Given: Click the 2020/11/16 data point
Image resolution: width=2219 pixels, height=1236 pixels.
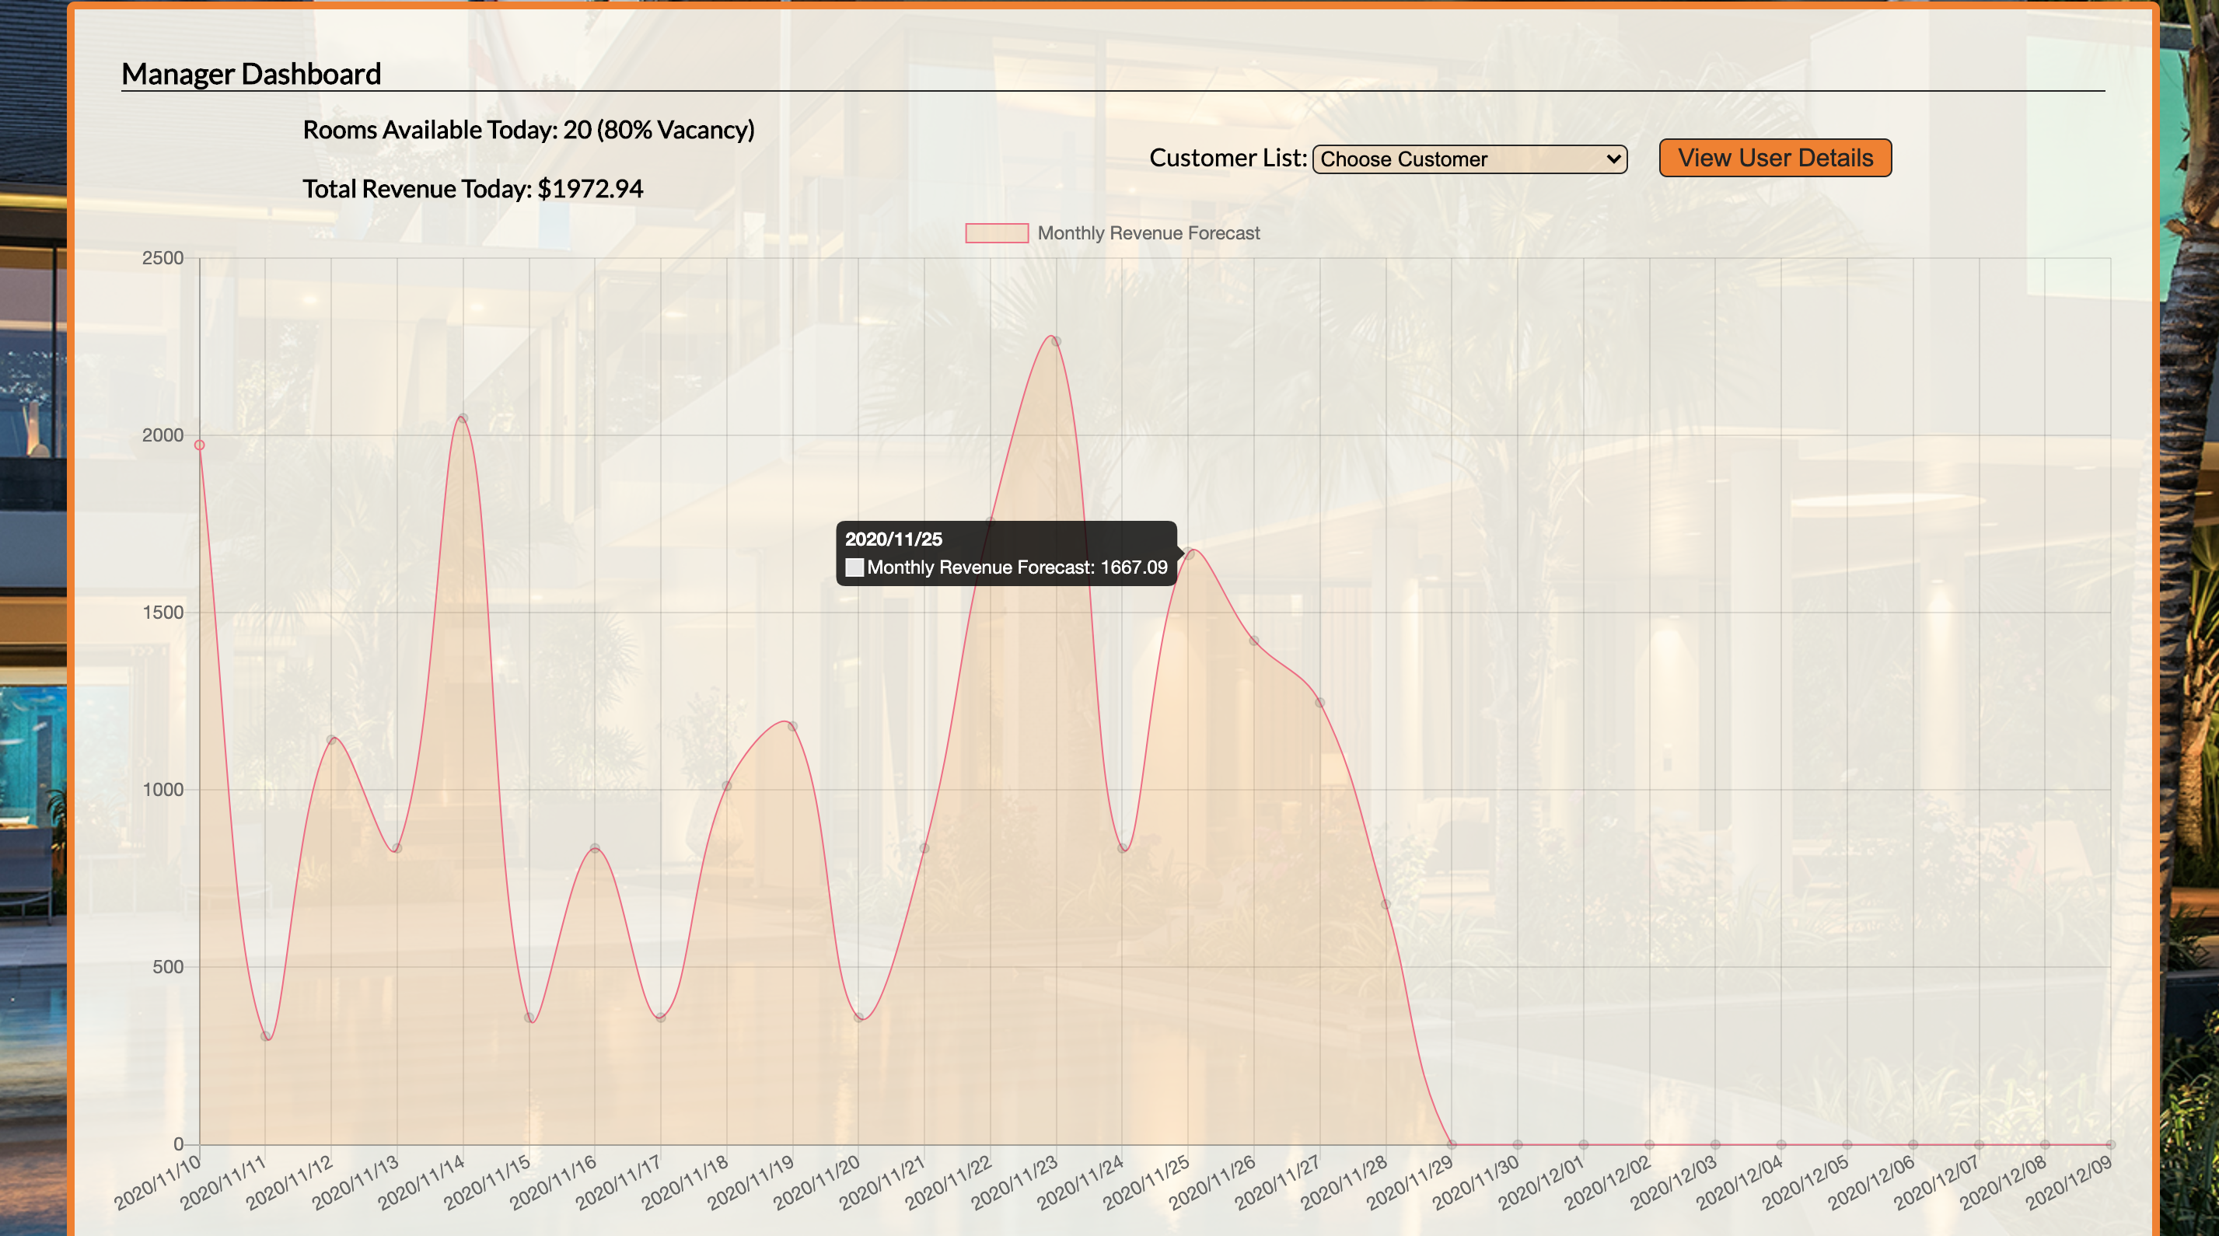Looking at the screenshot, I should 596,848.
